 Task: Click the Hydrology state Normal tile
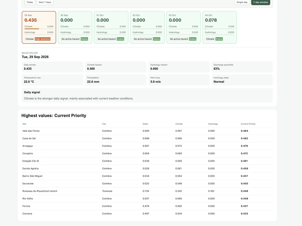pyautogui.click(x=242, y=80)
